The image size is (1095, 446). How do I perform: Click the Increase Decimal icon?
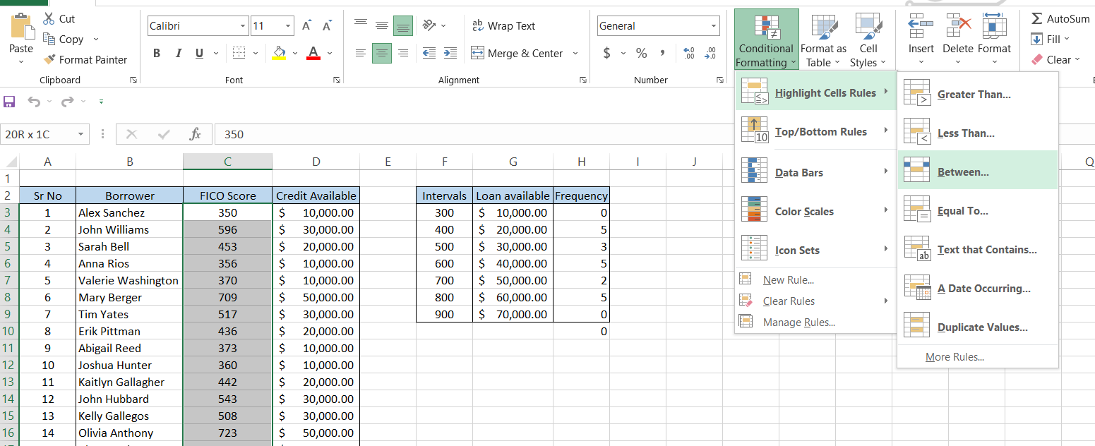pos(690,54)
